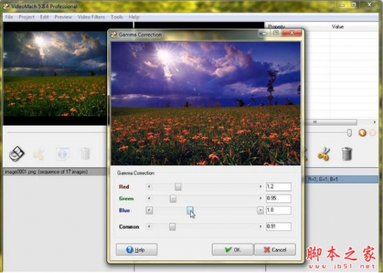Click the preview image in Gamma Correction dialog

point(206,103)
